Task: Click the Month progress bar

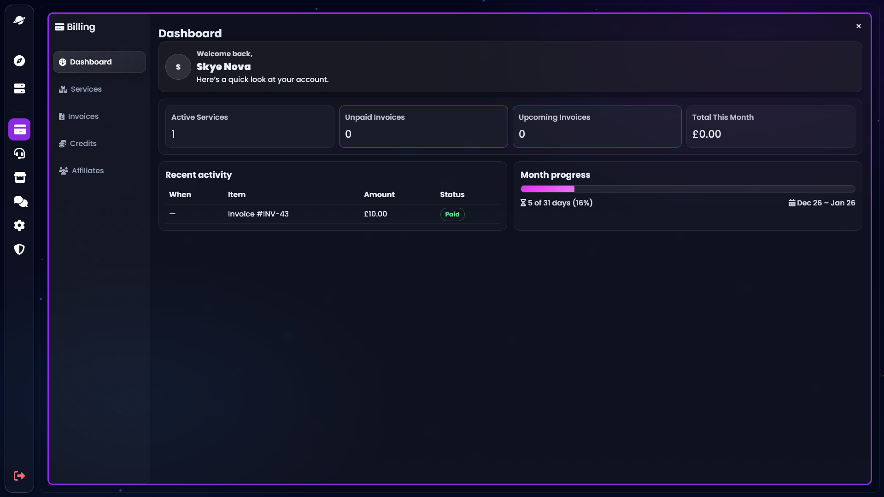Action: coord(687,189)
